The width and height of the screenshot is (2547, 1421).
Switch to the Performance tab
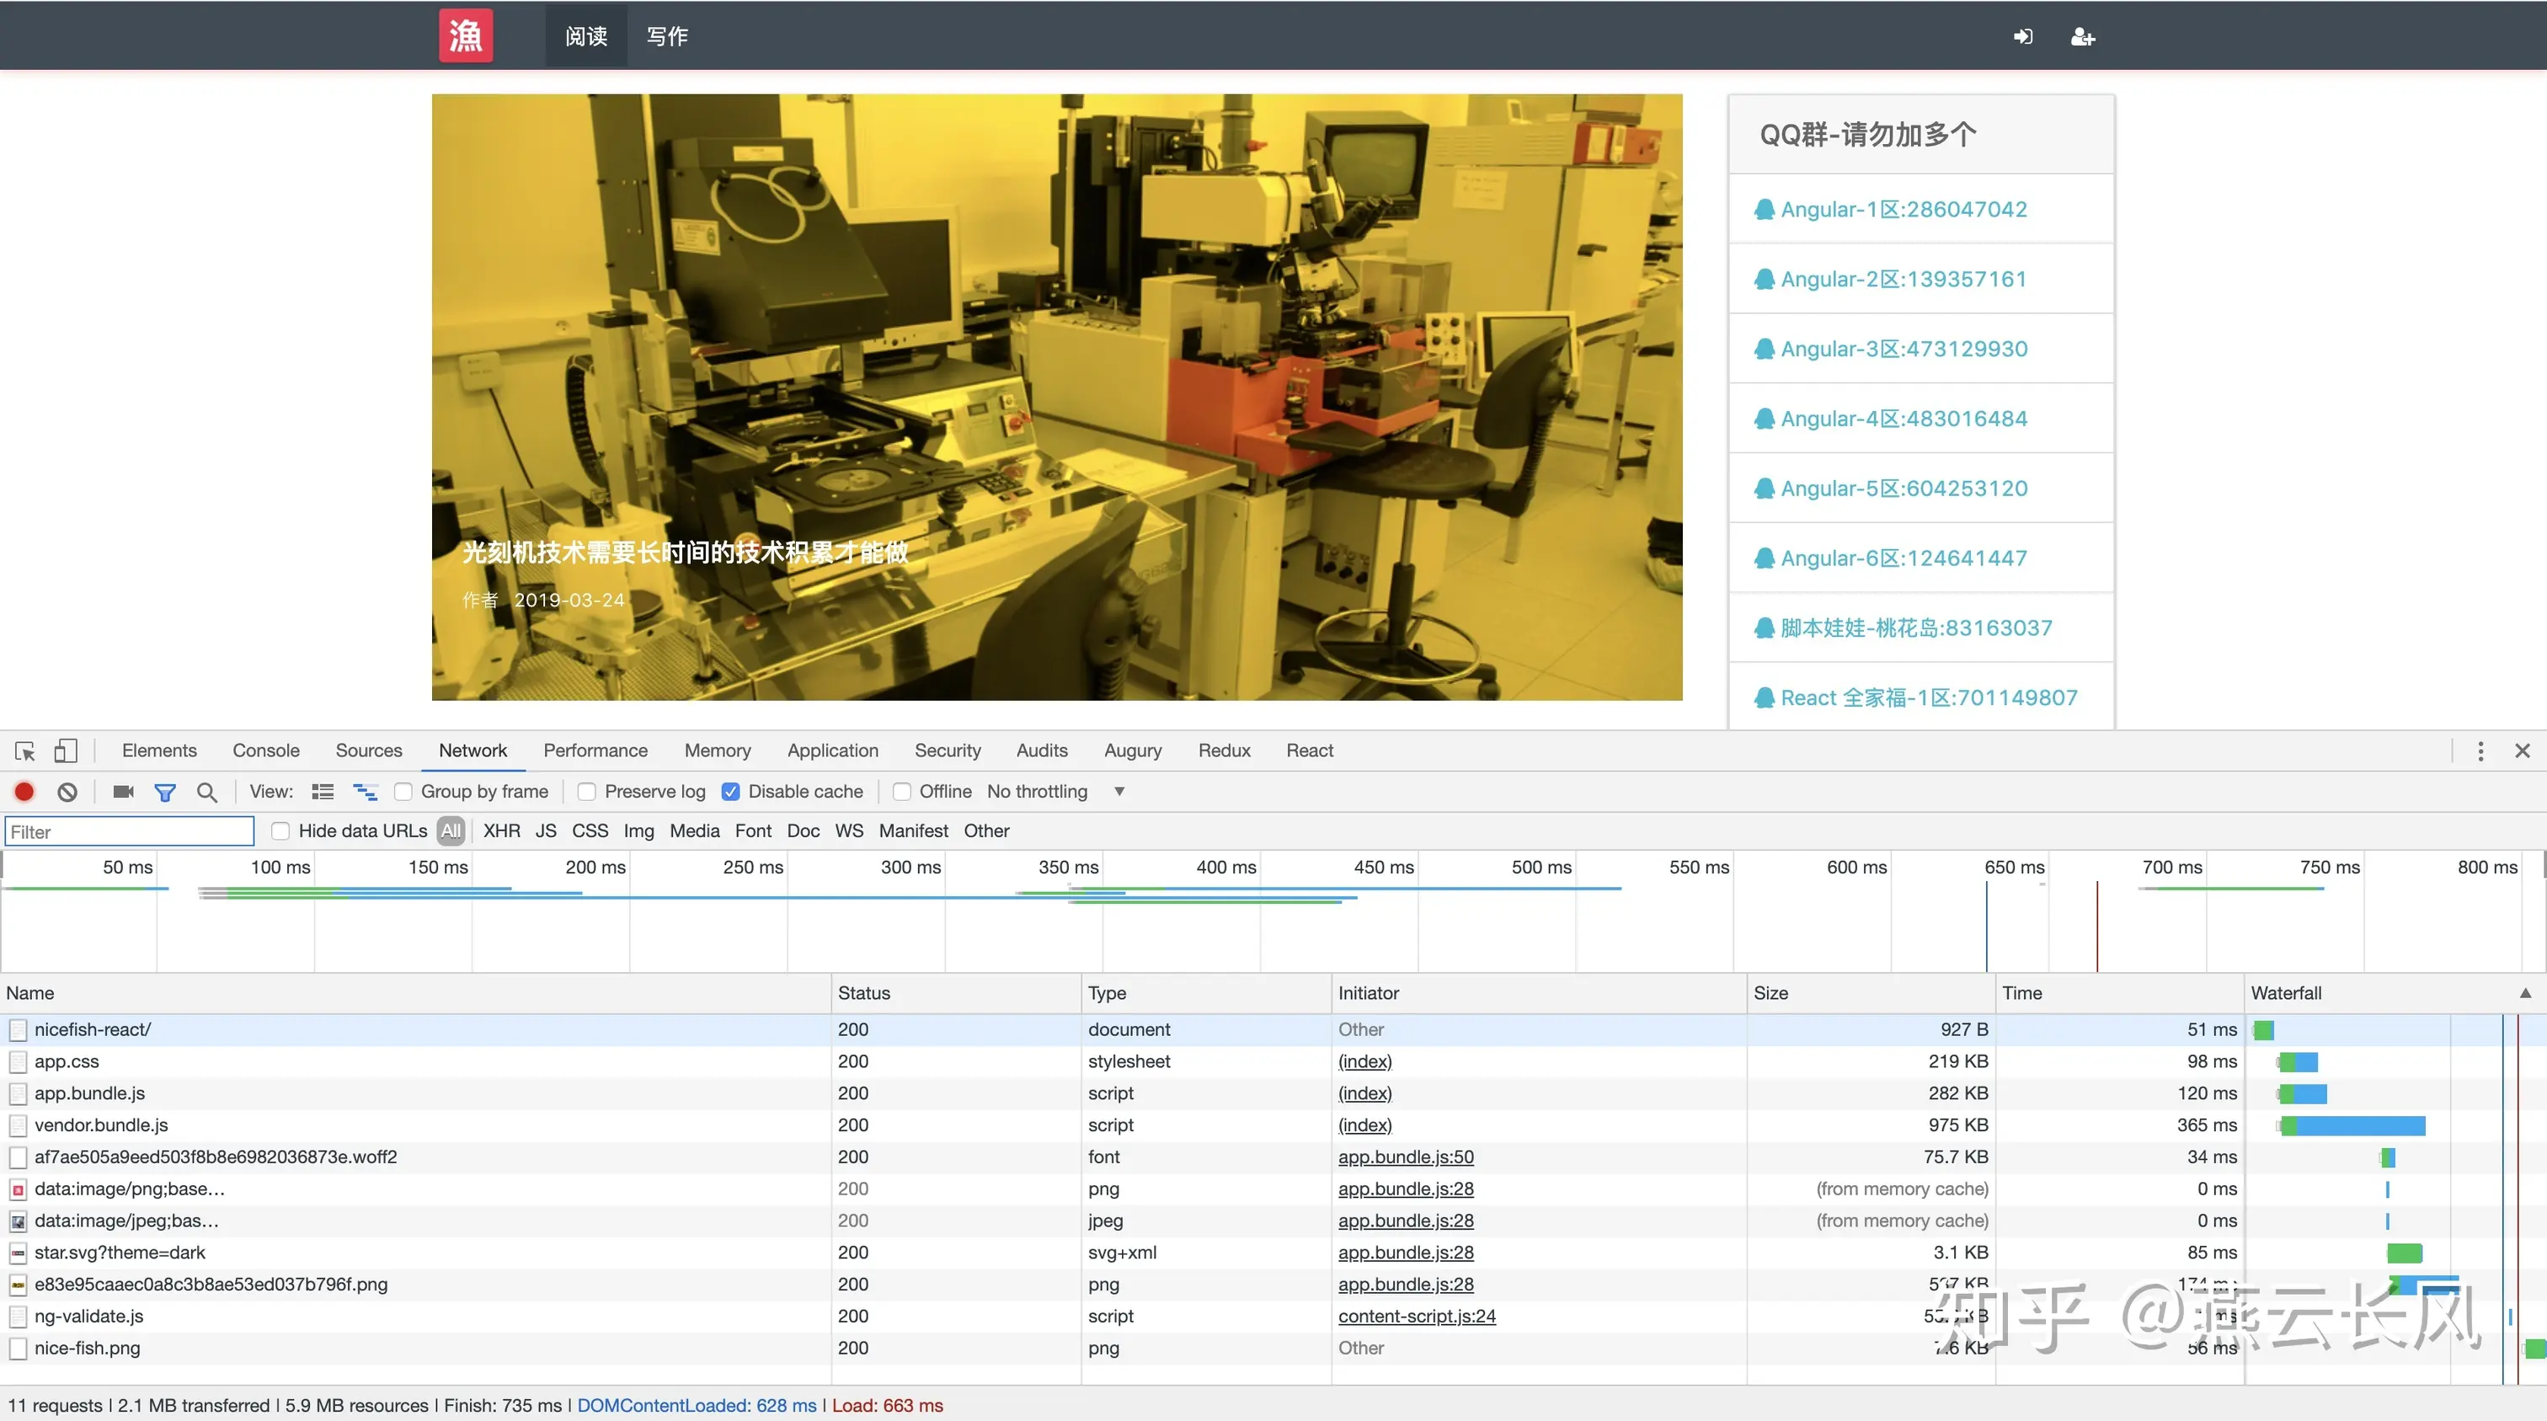coord(595,751)
